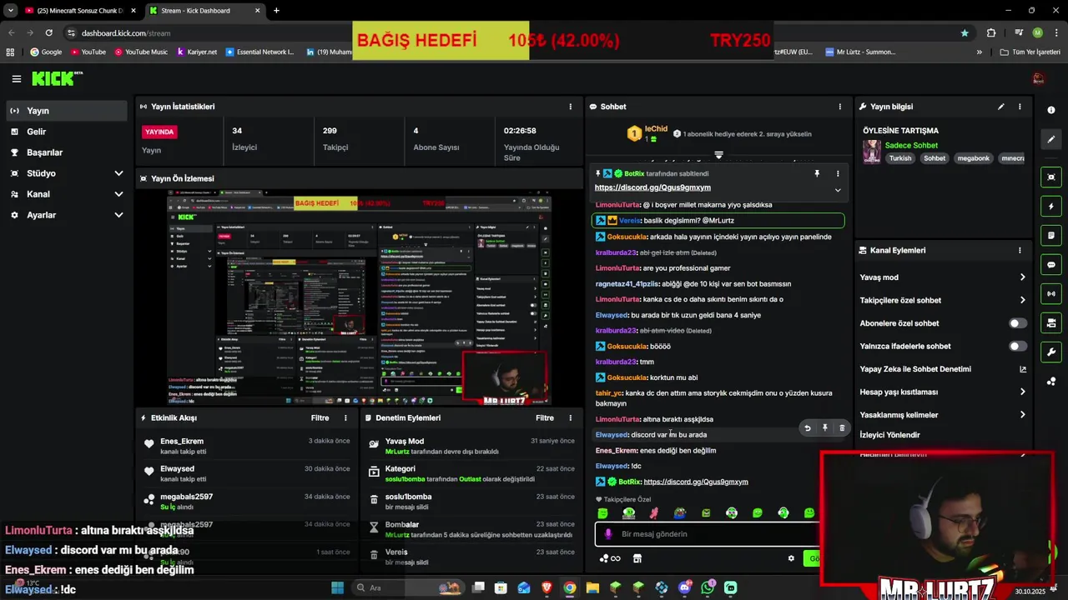Toggle Abonelere özel sohbet switch
The width and height of the screenshot is (1068, 600).
coord(1018,323)
